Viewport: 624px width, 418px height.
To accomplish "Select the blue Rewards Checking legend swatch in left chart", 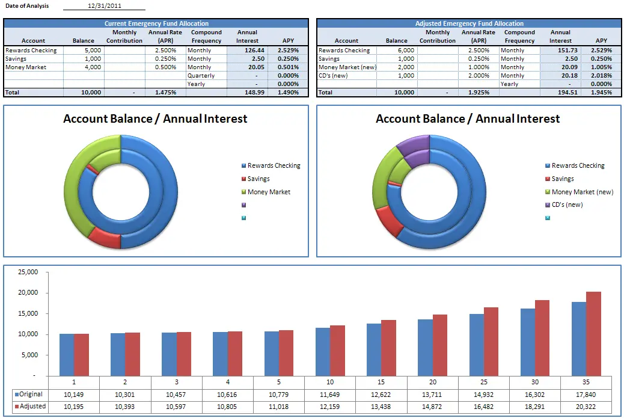I will [x=243, y=165].
